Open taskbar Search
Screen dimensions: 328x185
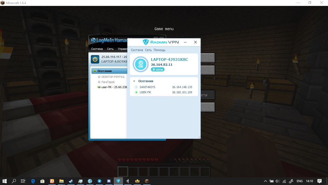[14, 181]
